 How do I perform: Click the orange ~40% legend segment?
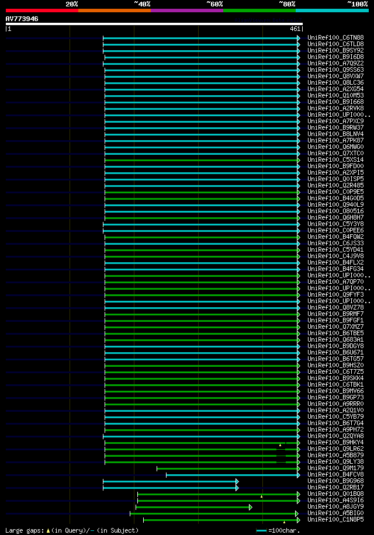coord(115,11)
